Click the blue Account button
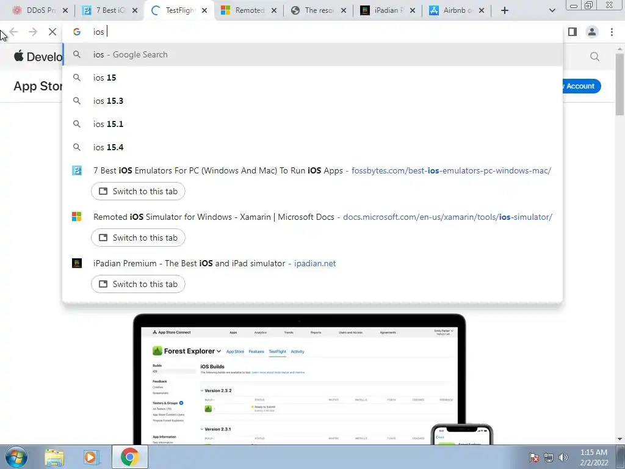The height and width of the screenshot is (469, 625). click(581, 86)
